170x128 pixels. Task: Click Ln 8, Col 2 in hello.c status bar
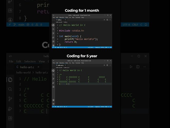90,47
